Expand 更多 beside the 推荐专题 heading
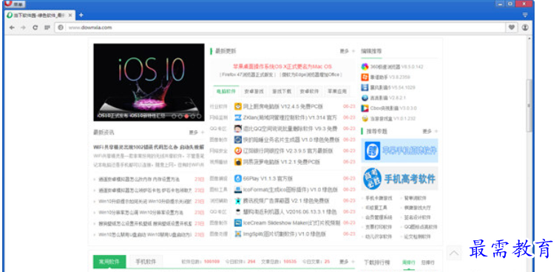Viewport: 559px width, 272px height. 430,132
